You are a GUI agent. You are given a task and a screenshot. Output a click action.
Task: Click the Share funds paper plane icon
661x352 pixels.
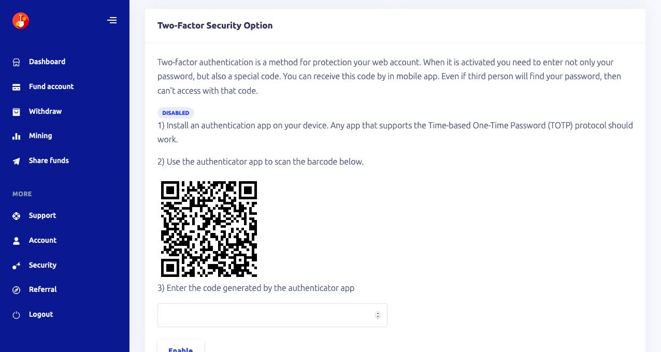click(17, 161)
